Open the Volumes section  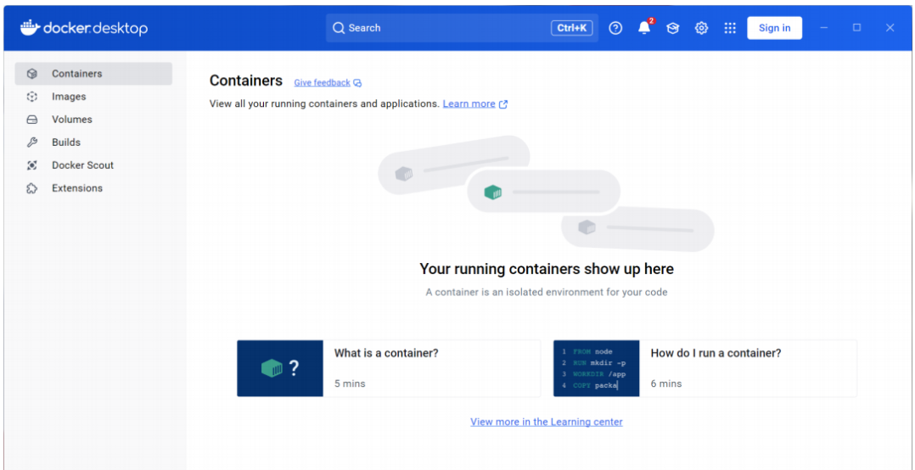coord(93,120)
